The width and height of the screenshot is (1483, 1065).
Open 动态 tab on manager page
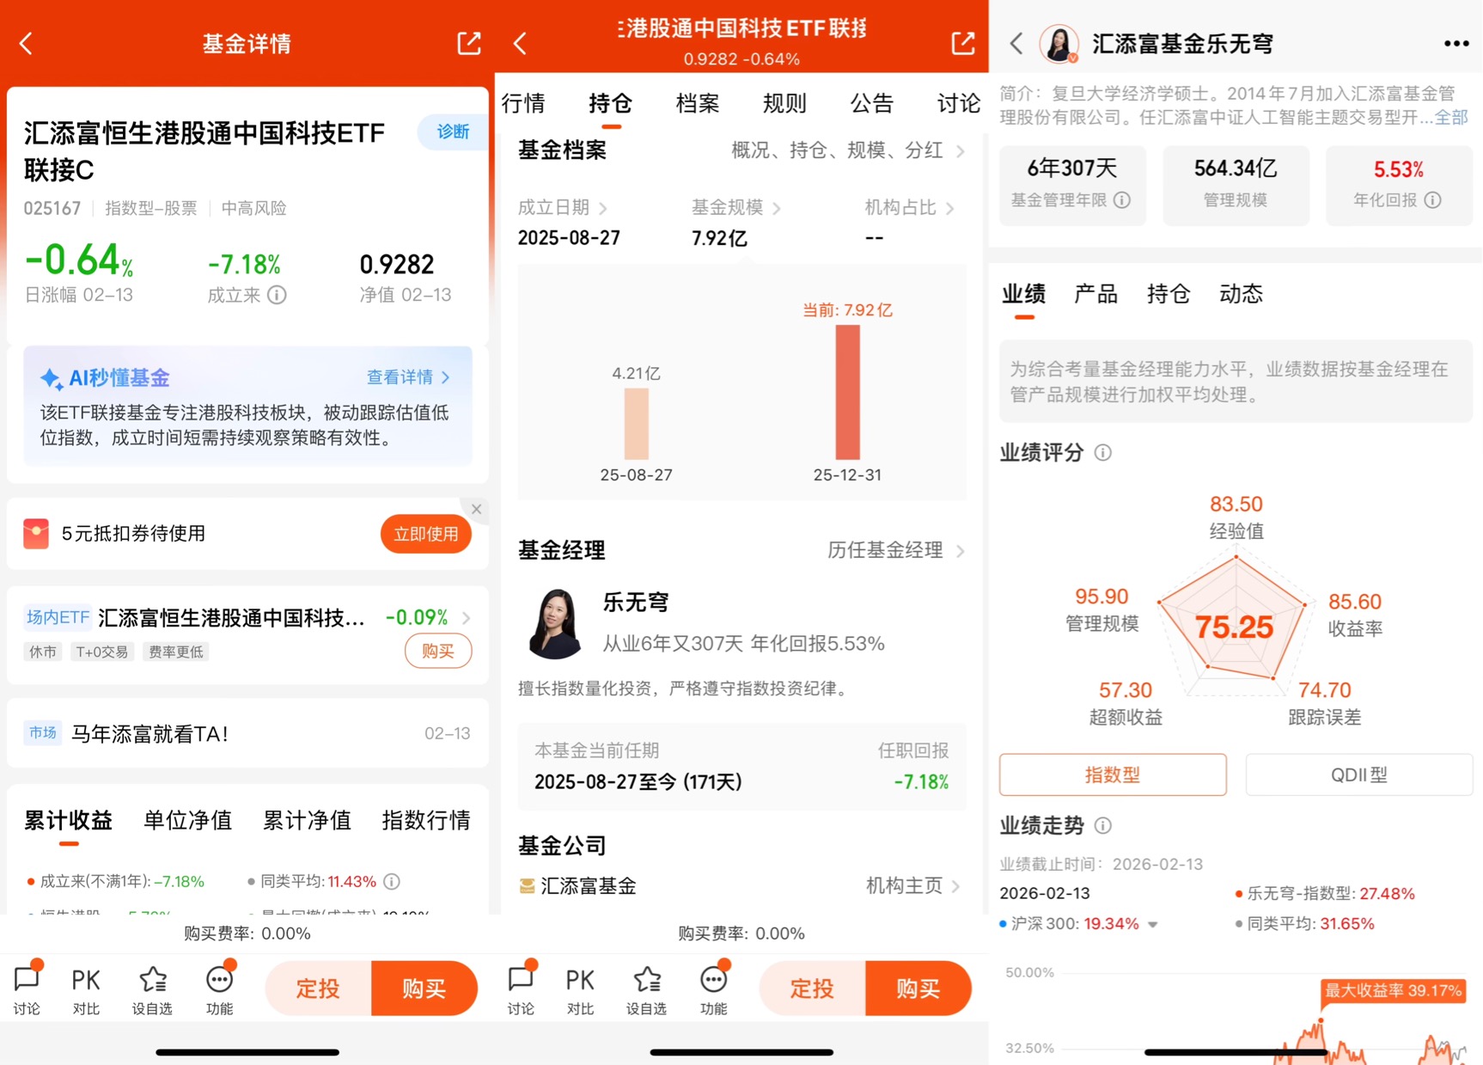click(x=1241, y=295)
